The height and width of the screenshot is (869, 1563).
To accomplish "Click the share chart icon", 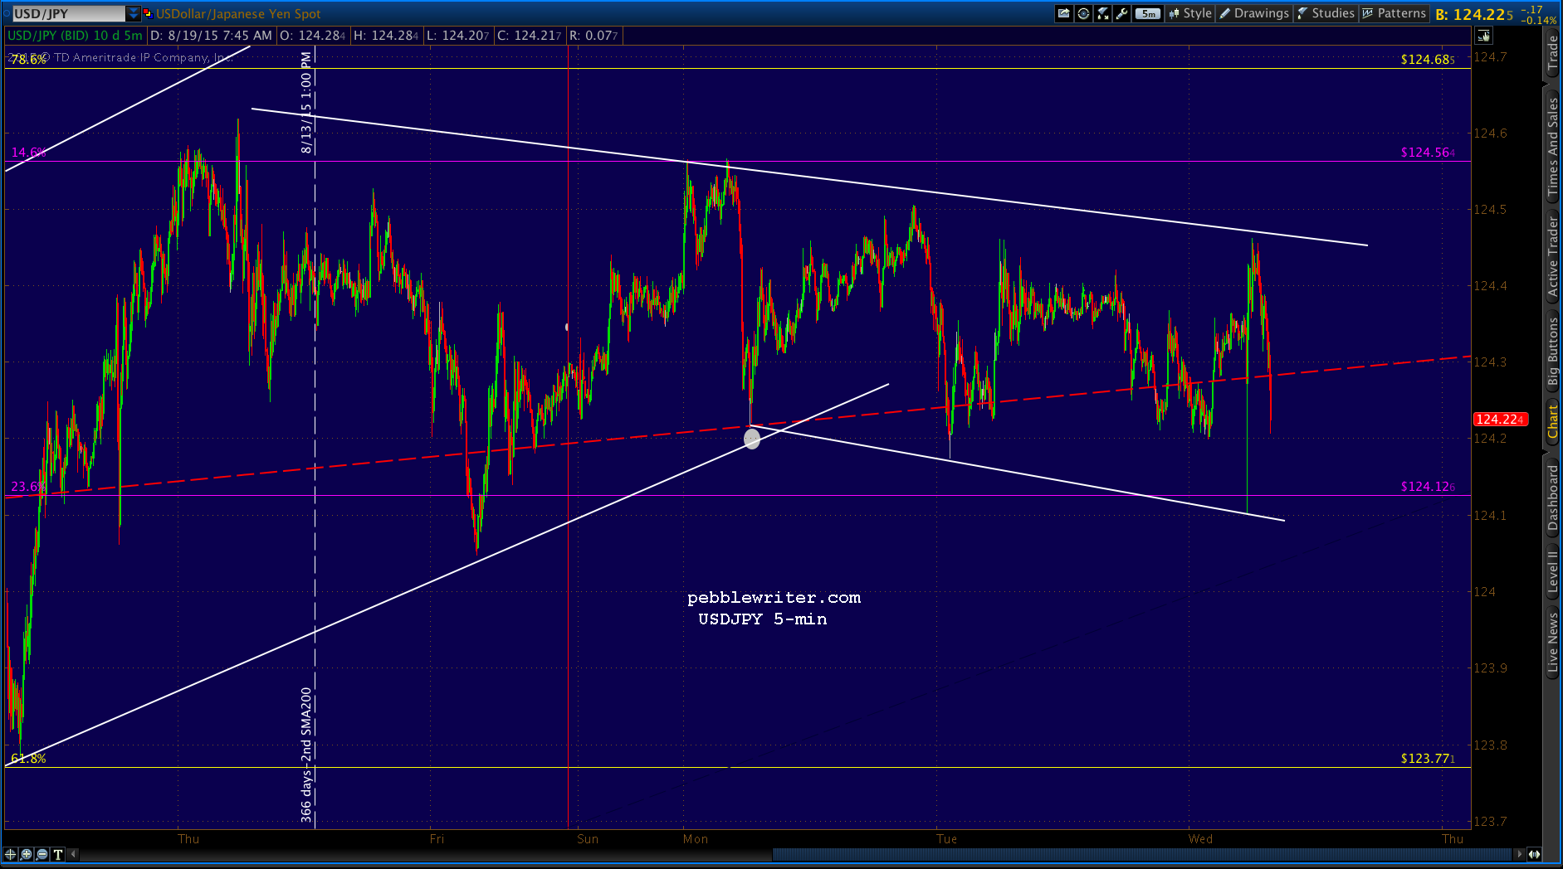I will [1063, 13].
